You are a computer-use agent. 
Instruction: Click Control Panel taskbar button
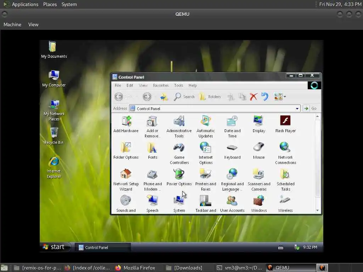coord(102,248)
